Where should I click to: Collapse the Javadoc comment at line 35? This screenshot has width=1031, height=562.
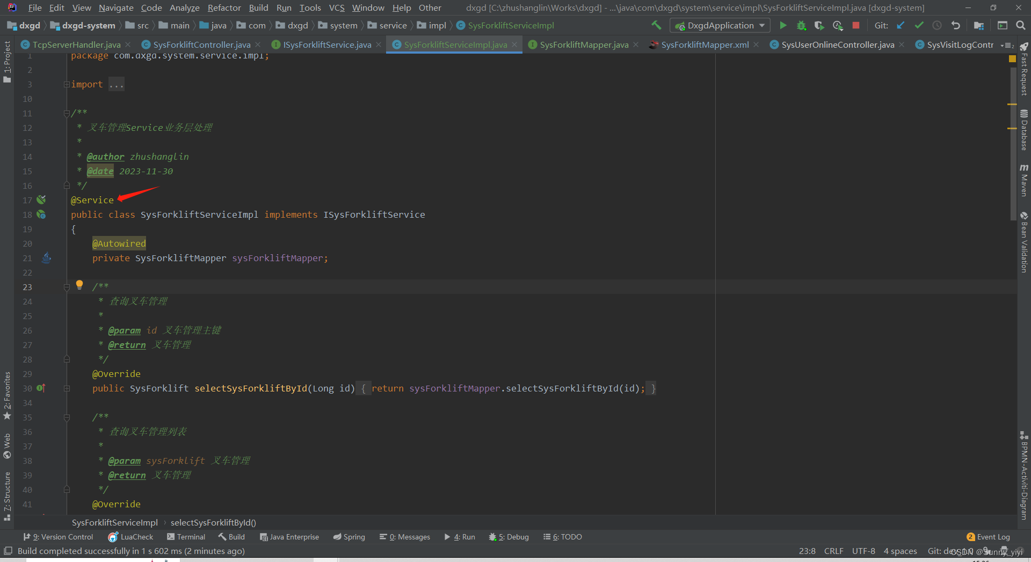(x=67, y=417)
